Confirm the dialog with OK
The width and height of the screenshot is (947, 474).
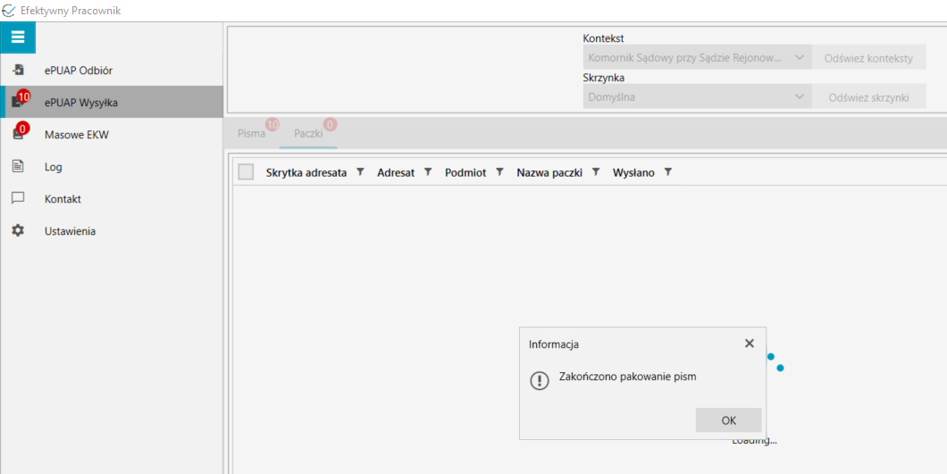(x=728, y=420)
